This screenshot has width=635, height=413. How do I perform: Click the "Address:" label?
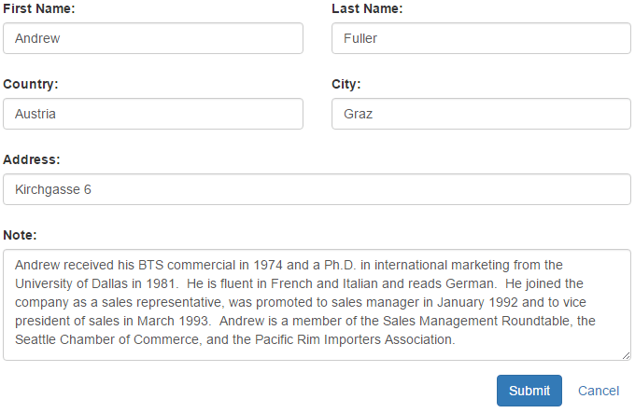pyautogui.click(x=32, y=159)
